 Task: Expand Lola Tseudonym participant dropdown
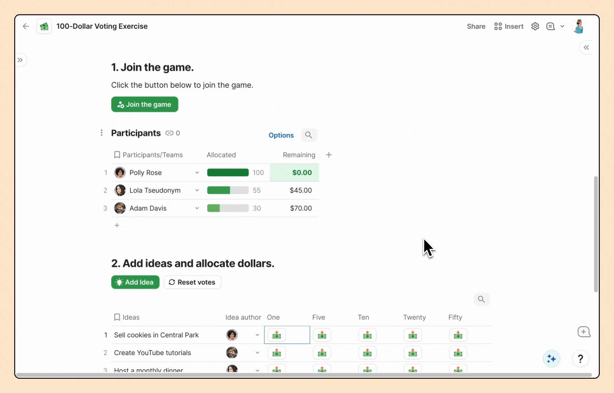[x=197, y=190]
